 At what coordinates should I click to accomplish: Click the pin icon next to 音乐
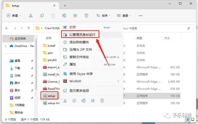coord(32,90)
